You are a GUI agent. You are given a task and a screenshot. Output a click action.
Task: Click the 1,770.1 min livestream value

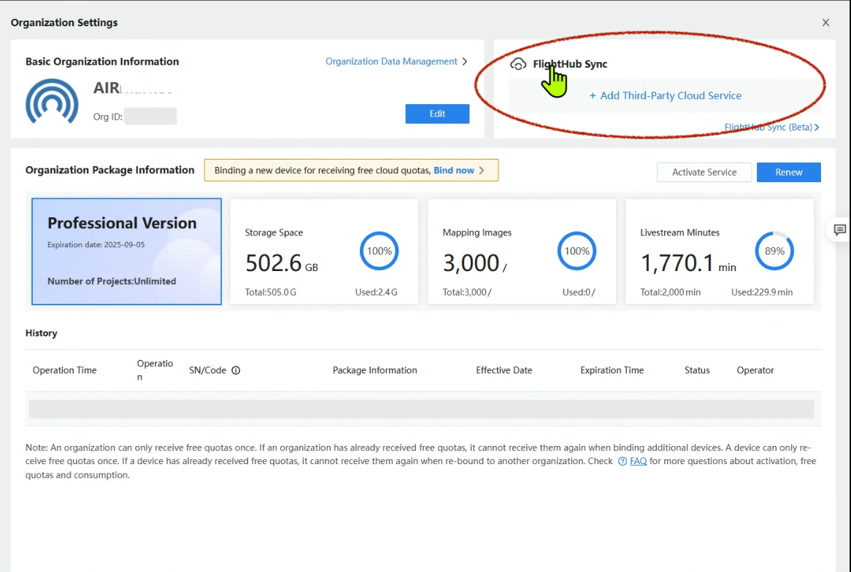pos(688,263)
